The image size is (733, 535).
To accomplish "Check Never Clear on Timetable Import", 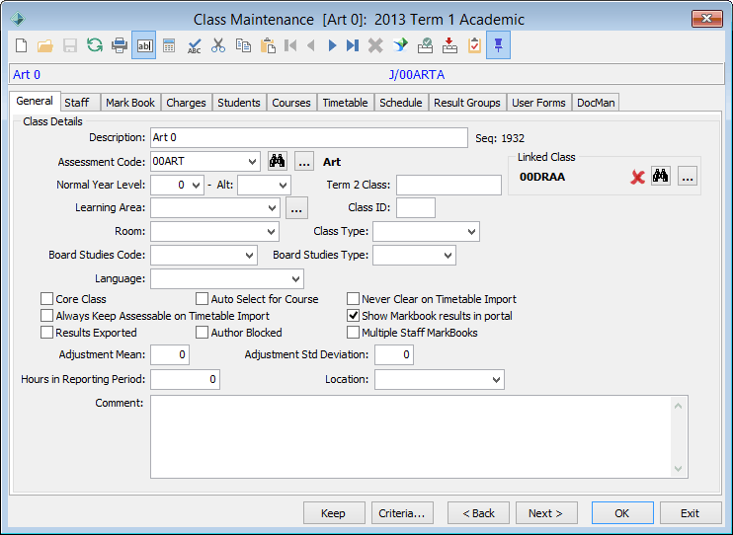I will coord(353,298).
